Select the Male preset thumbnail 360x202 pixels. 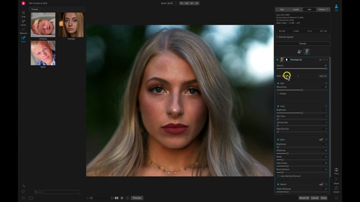[x=43, y=53]
